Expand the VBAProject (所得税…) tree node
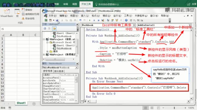 [x=44, y=55]
